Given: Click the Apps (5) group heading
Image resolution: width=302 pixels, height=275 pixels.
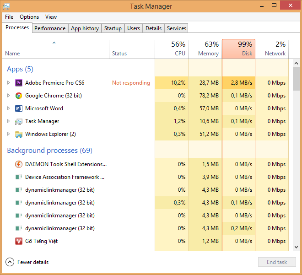Looking at the screenshot, I should 20,69.
